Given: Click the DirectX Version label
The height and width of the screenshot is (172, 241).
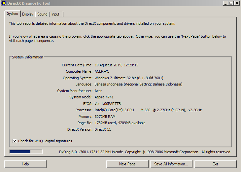Looking at the screenshot, I should coord(80,129).
